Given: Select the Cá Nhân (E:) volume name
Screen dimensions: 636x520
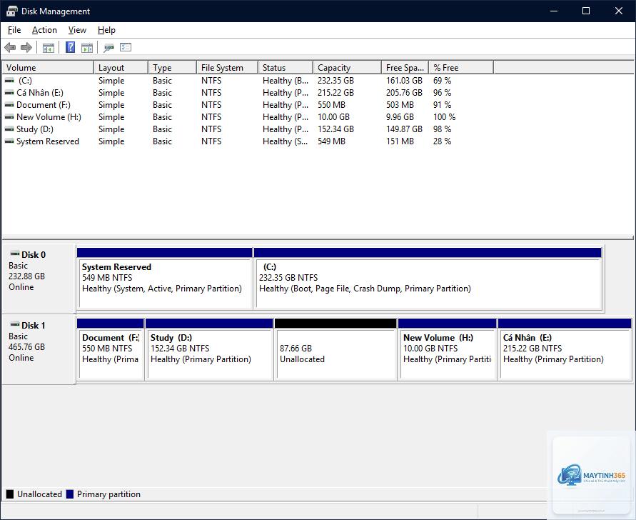Looking at the screenshot, I should (x=40, y=93).
